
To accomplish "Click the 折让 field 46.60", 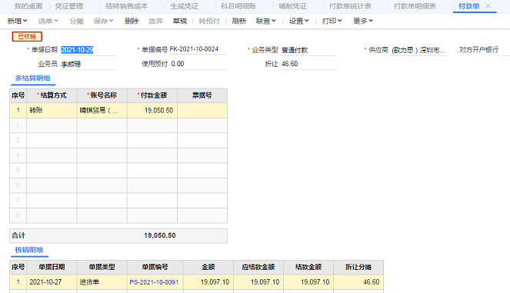I will 308,64.
